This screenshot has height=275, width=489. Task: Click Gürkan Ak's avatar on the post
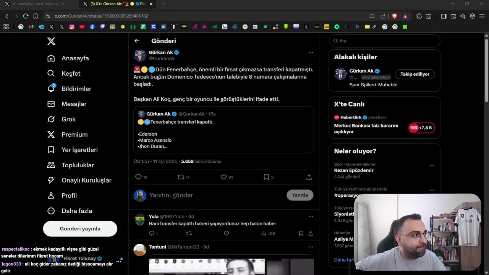click(x=140, y=55)
